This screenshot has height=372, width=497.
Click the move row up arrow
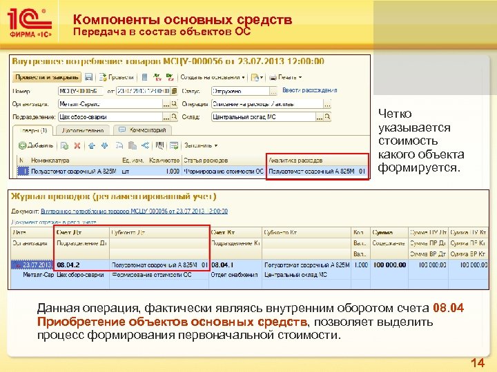point(92,145)
